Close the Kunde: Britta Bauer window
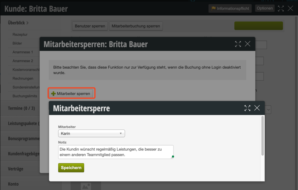298x190 pixels. point(290,8)
